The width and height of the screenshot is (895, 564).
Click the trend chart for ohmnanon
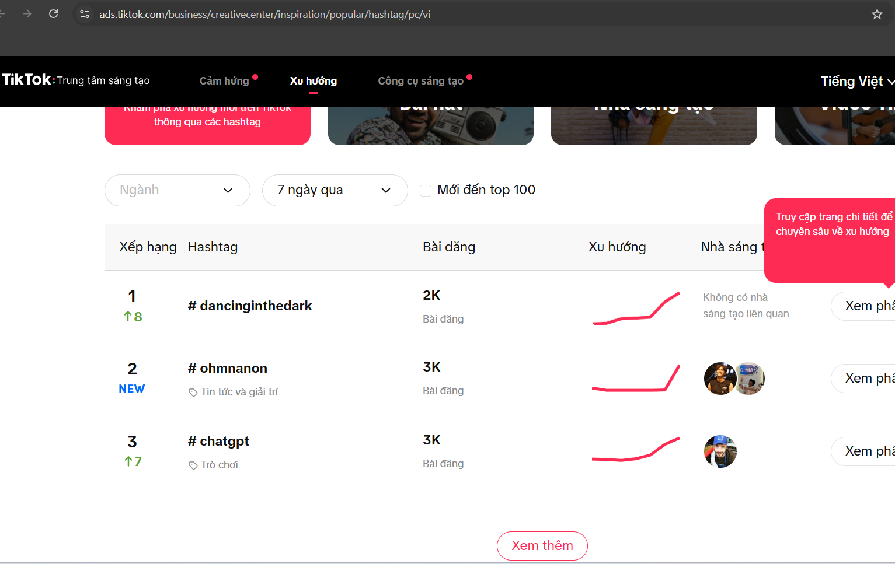click(636, 378)
